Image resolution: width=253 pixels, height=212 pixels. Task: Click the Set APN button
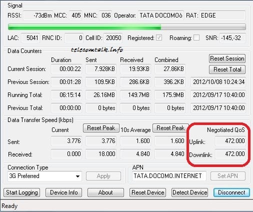(228, 176)
